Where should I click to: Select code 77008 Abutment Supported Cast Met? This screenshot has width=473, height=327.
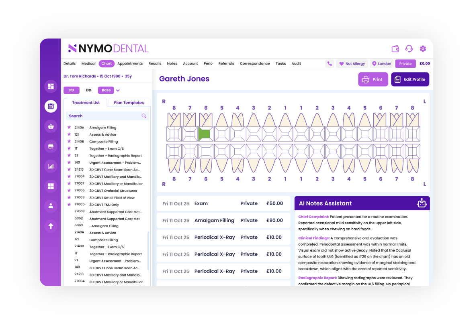tap(107, 212)
